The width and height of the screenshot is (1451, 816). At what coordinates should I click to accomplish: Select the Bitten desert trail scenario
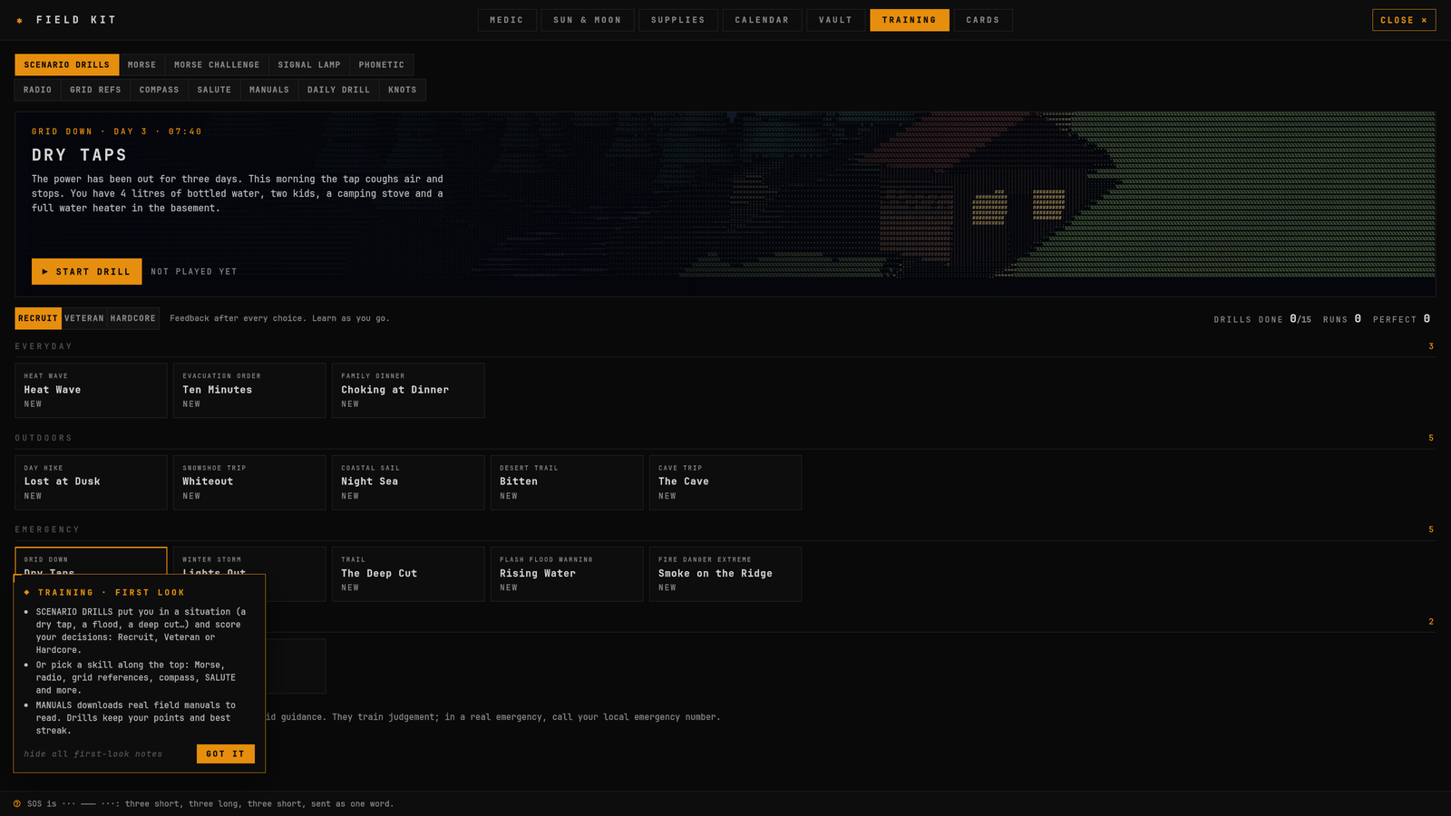(567, 482)
